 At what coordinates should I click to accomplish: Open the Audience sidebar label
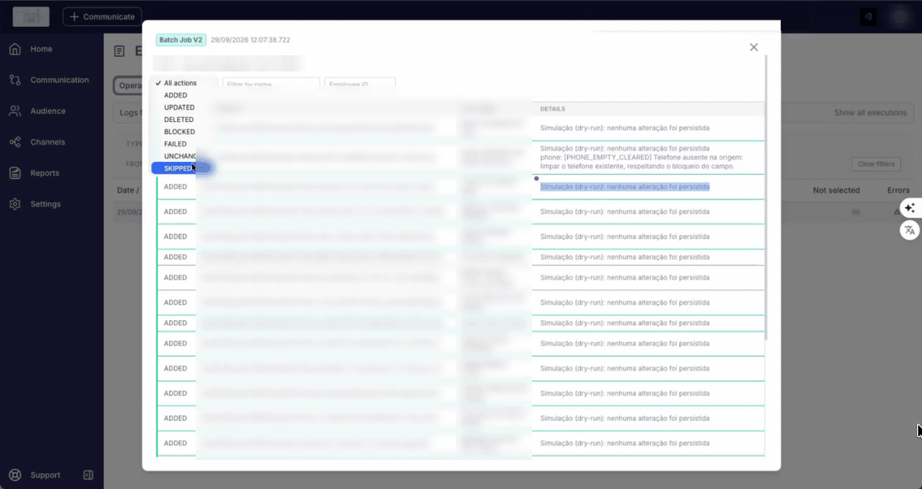48,111
